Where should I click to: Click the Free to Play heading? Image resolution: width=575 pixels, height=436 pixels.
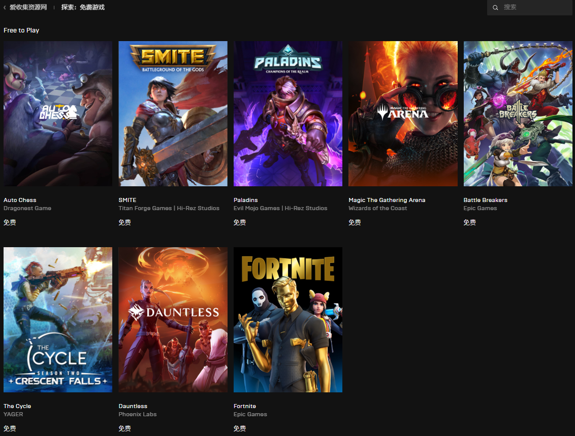coord(21,30)
